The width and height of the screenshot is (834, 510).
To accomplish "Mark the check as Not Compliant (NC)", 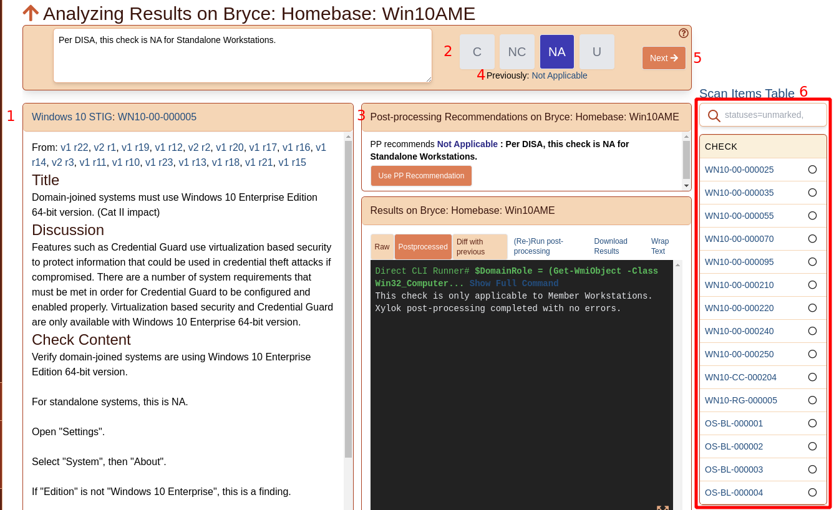I will 517,52.
